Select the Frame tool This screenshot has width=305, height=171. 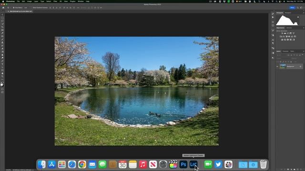[x=2, y=30]
